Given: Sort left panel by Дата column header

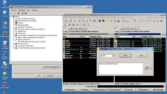Looking at the screenshot, I should pyautogui.click(x=105, y=37).
